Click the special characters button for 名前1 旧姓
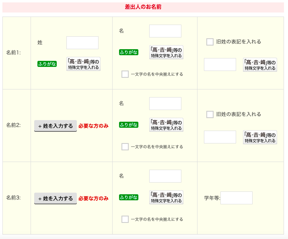The width and height of the screenshot is (288, 239). (260, 65)
